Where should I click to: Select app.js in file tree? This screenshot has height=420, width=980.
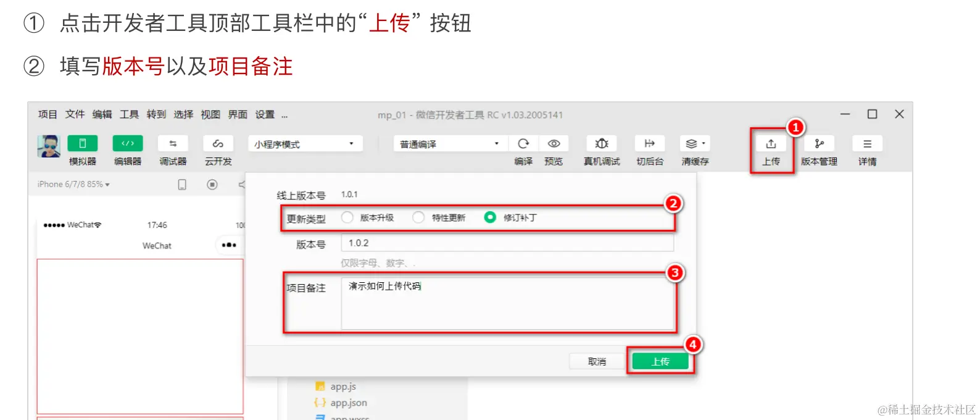pyautogui.click(x=335, y=387)
